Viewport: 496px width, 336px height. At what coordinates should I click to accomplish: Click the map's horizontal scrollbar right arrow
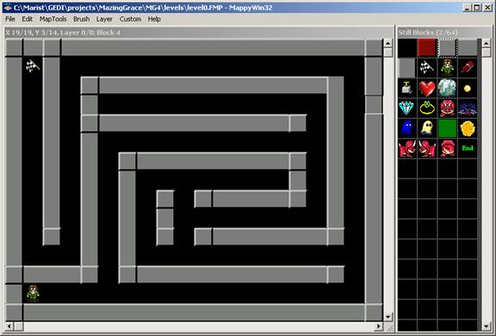[378, 326]
